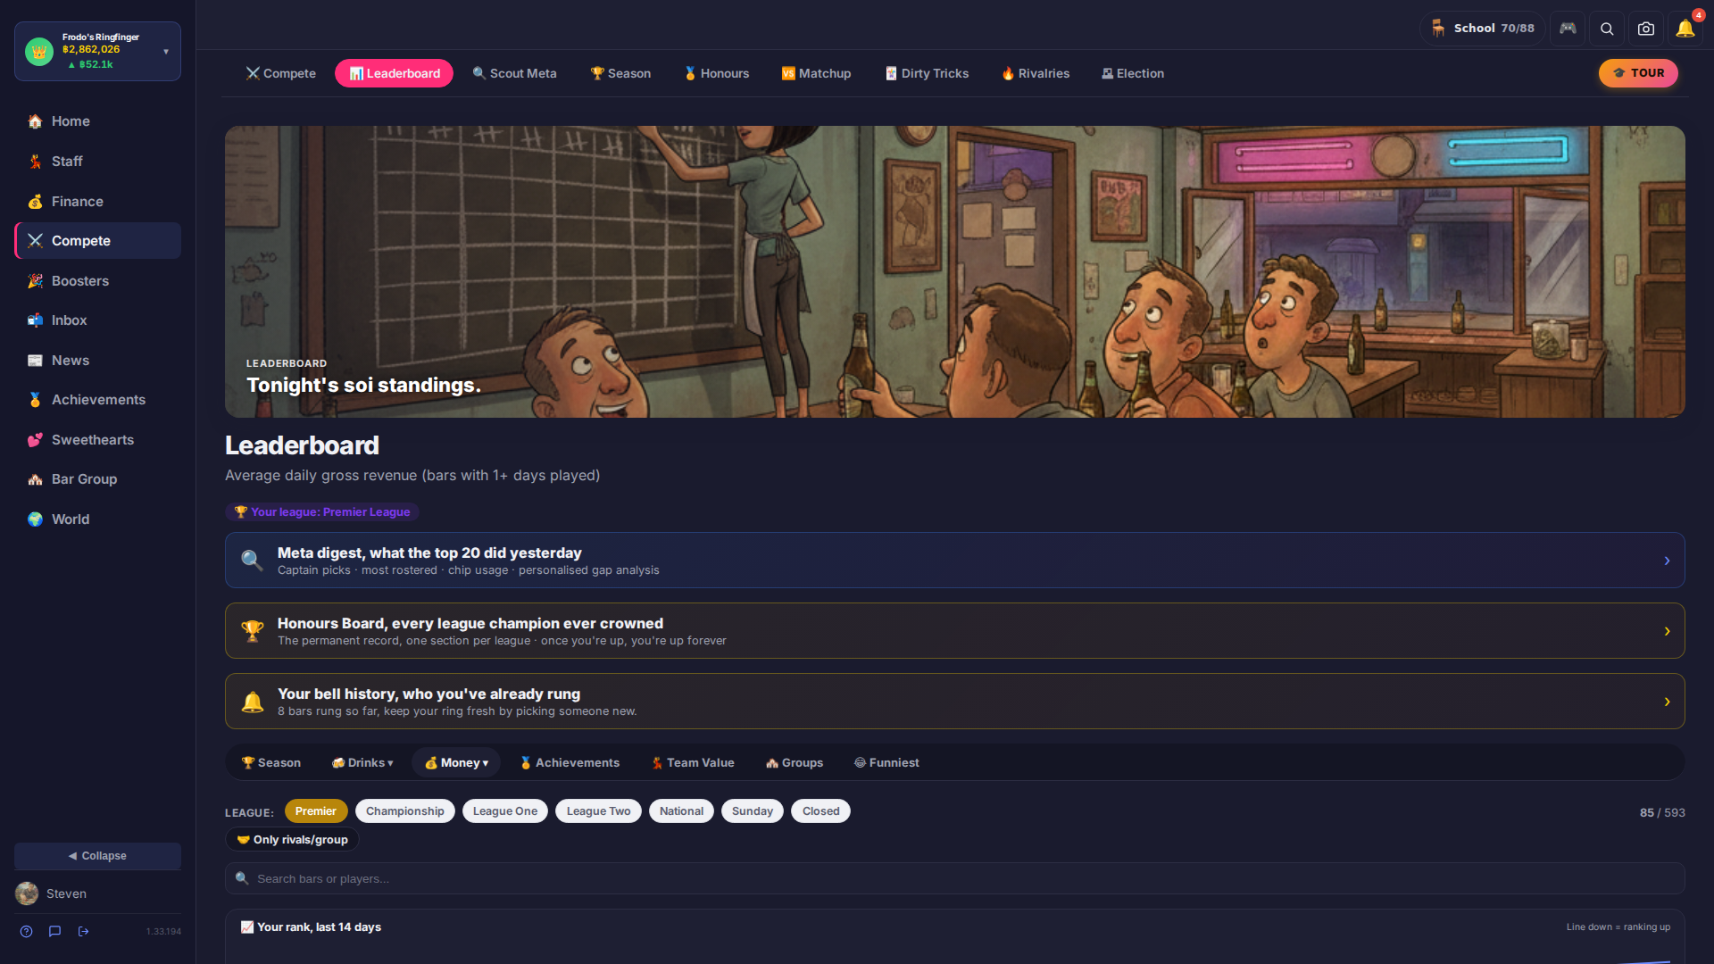Viewport: 1714px width, 964px height.
Task: Start the TOUR button
Action: tap(1638, 73)
